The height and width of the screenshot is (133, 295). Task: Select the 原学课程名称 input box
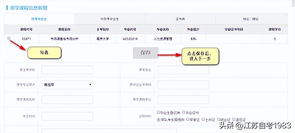67,99
